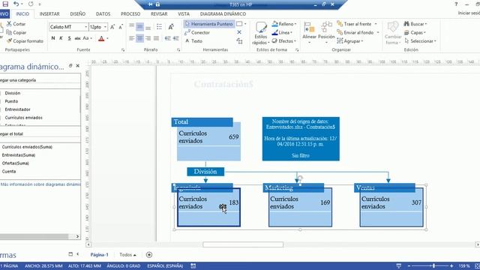480x270 pixels.
Task: Increase font size with the larger A
Action: [112, 27]
